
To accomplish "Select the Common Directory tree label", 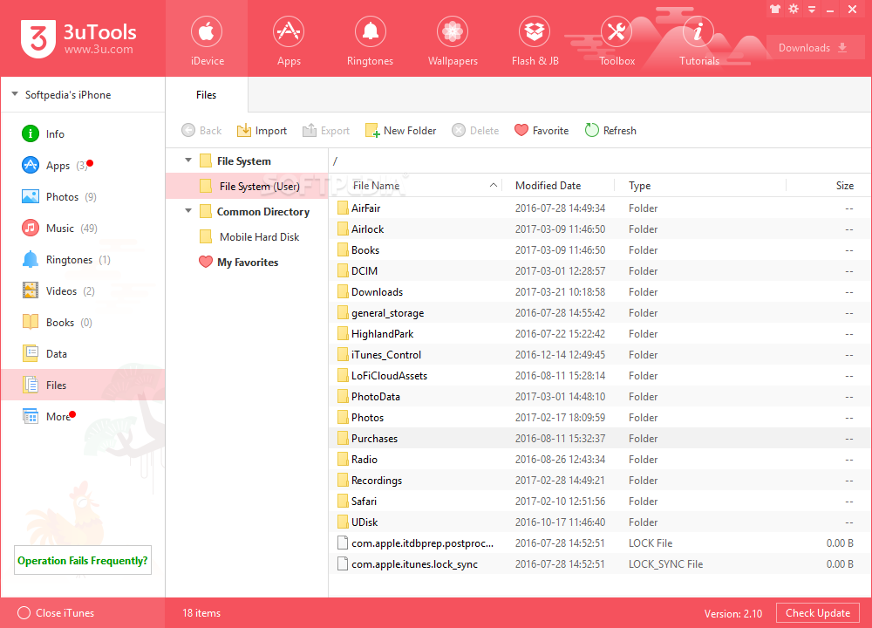I will tap(263, 212).
